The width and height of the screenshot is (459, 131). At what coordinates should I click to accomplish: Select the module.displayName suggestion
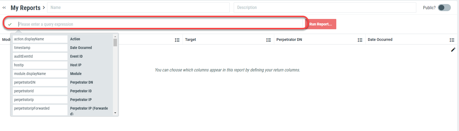[40, 74]
